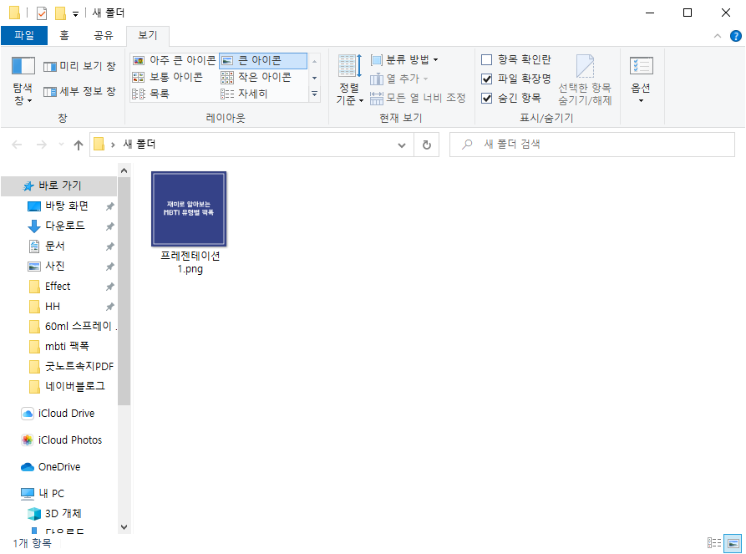
Task: Refresh the folder view
Action: 427,145
